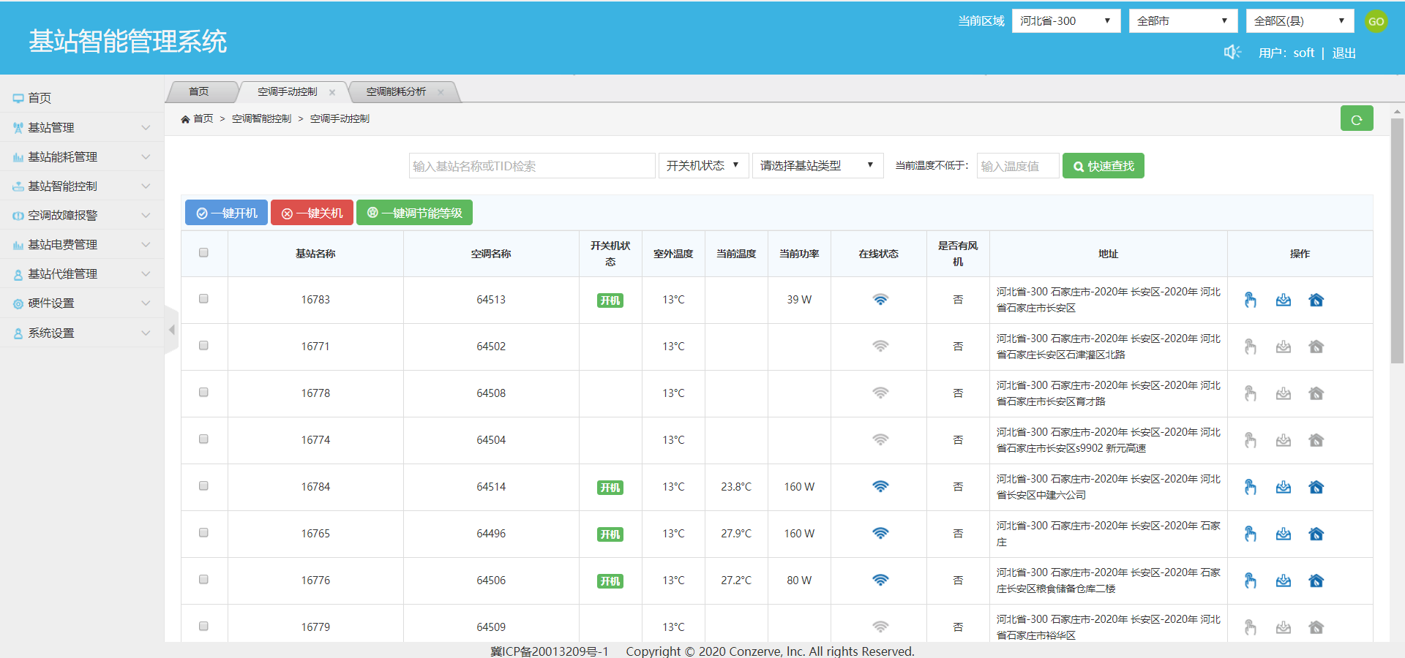The width and height of the screenshot is (1405, 658).
Task: Tick the checkbox for station 16779
Action: (x=203, y=626)
